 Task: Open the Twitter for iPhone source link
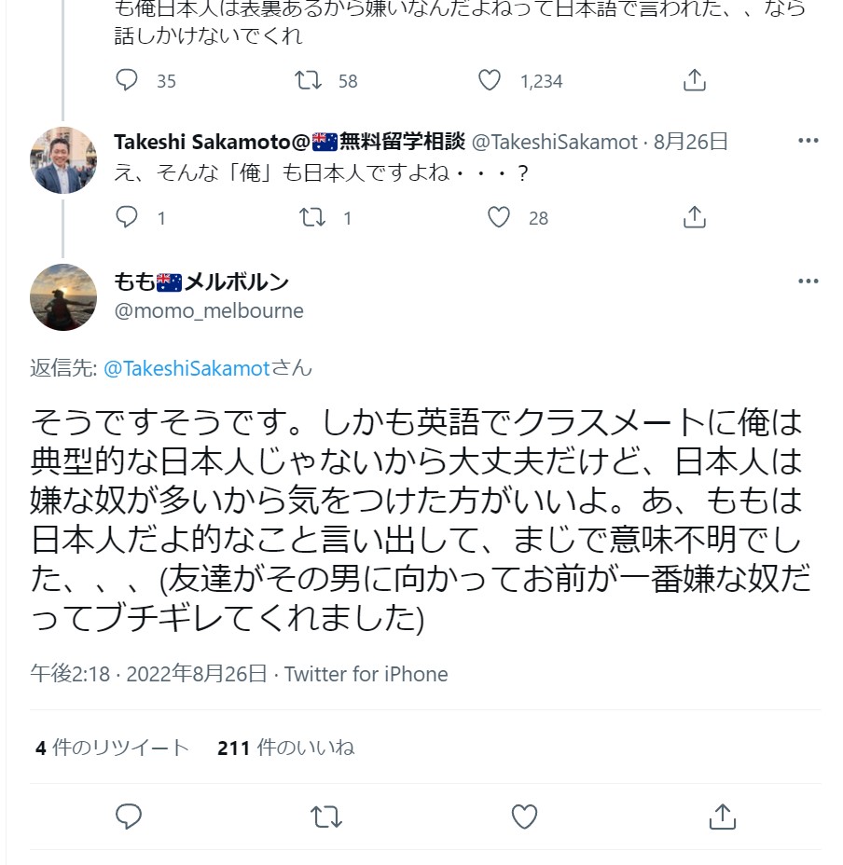pos(366,674)
